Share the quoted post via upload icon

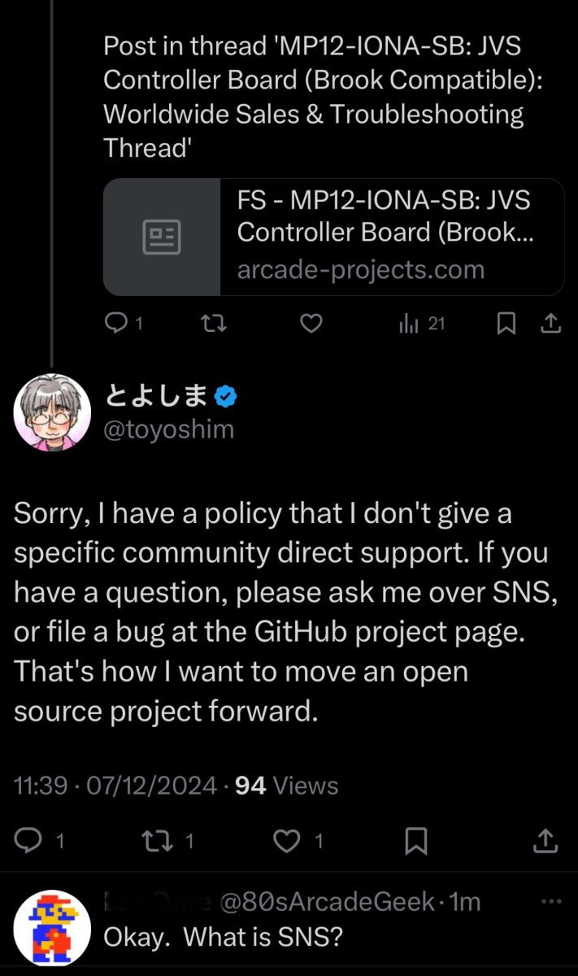pyautogui.click(x=550, y=324)
